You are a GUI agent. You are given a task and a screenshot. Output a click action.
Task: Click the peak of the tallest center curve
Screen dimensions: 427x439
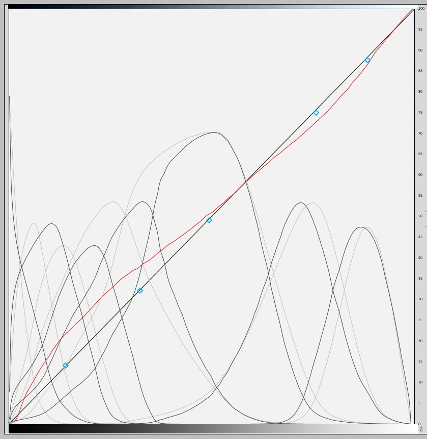(215, 133)
